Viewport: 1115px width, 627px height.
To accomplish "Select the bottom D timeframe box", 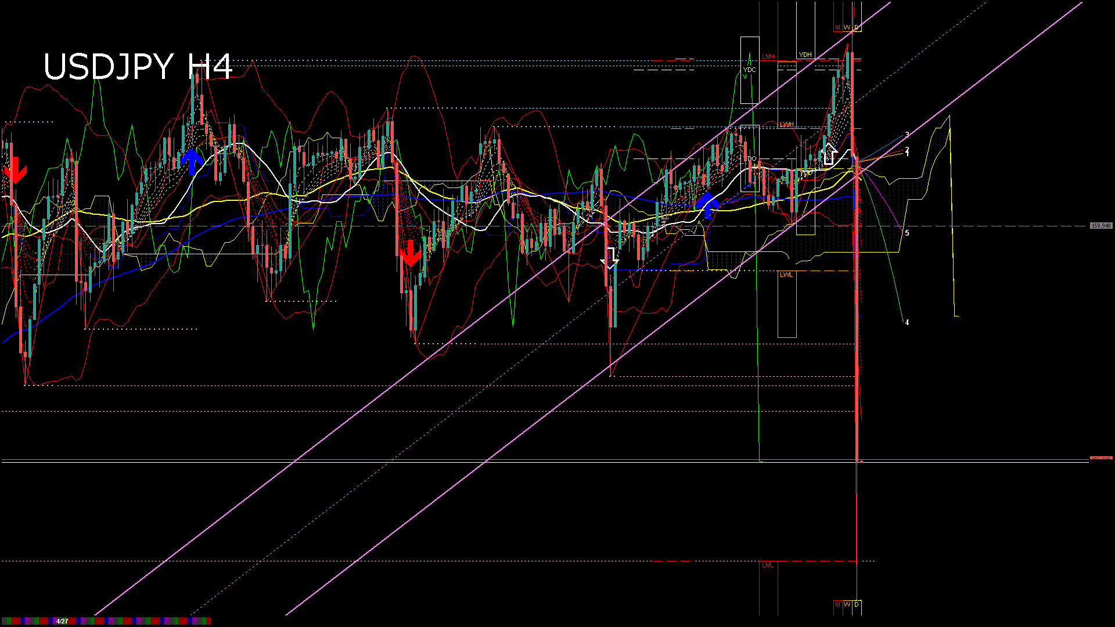I will tap(857, 605).
